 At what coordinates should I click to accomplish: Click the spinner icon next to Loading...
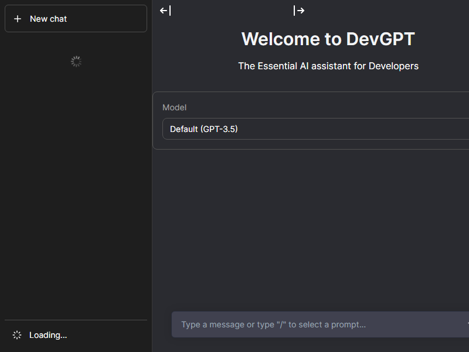pos(17,335)
